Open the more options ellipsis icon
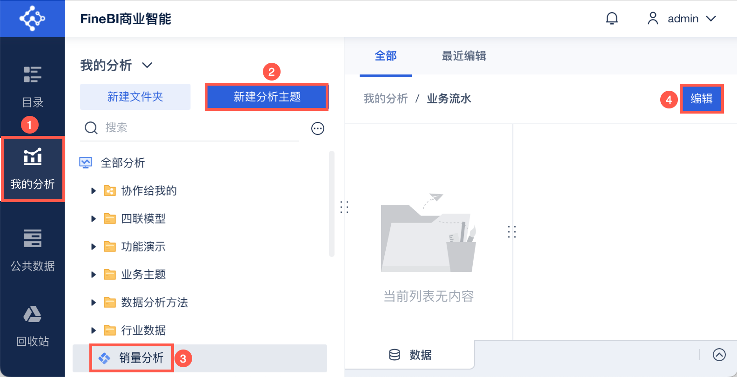The image size is (737, 377). point(318,128)
